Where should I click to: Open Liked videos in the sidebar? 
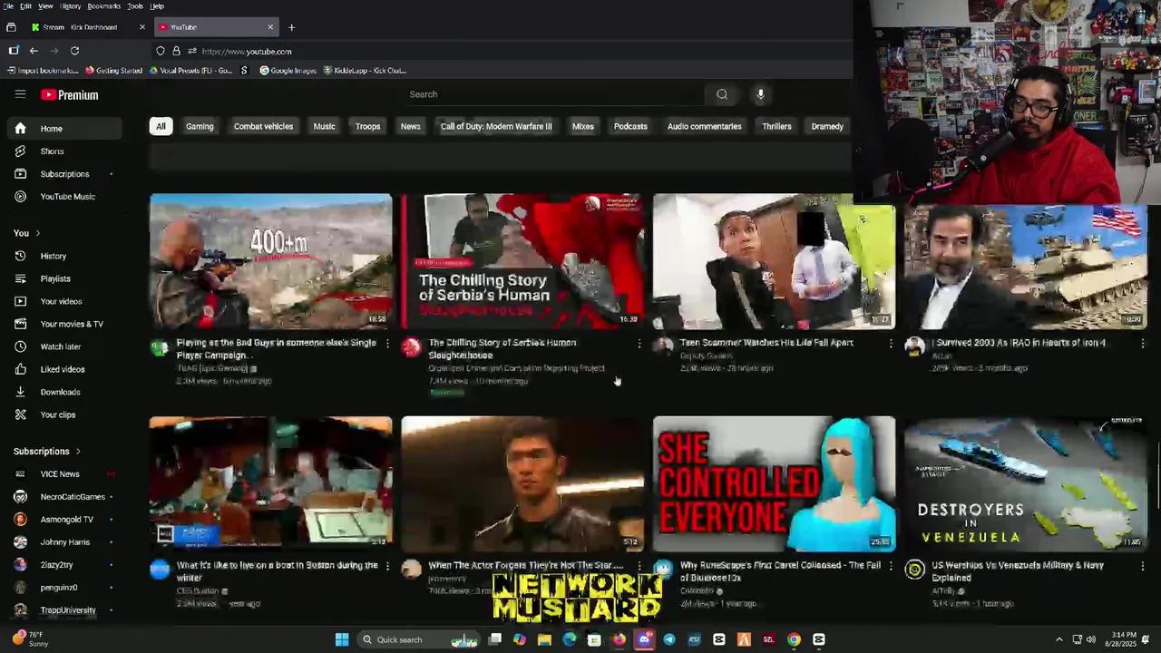pyautogui.click(x=61, y=369)
